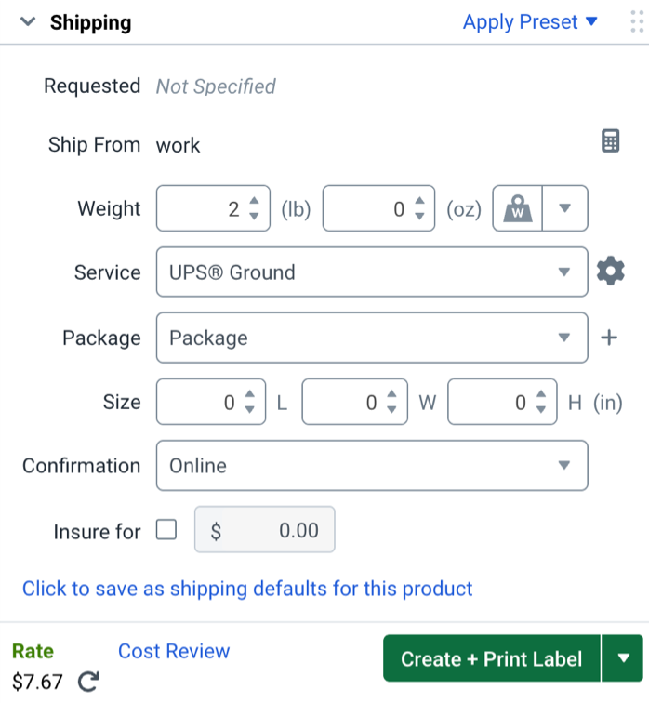Decrease the ounces weight value
Screen dimensions: 649x703
click(419, 216)
